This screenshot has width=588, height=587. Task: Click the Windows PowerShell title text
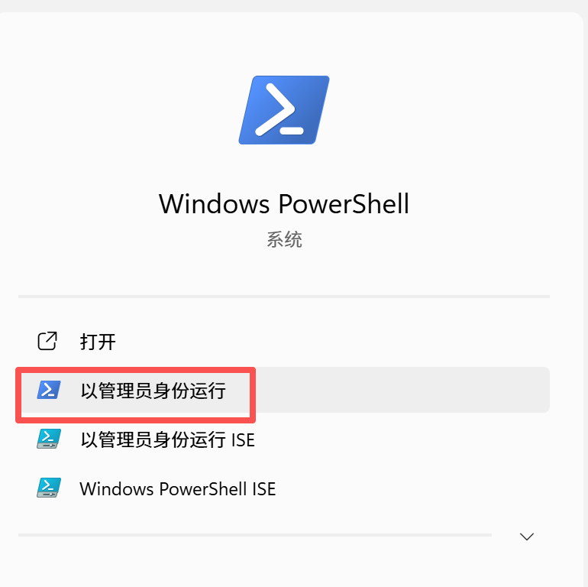pyautogui.click(x=284, y=204)
